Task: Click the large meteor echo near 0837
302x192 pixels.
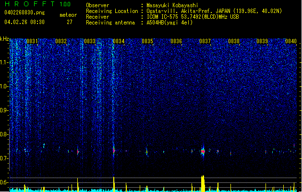Action: point(203,151)
